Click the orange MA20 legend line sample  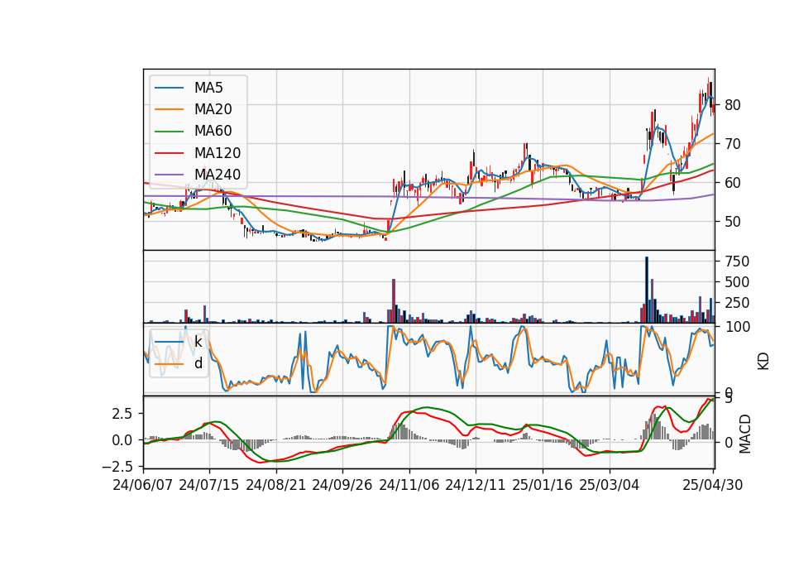pyautogui.click(x=169, y=109)
